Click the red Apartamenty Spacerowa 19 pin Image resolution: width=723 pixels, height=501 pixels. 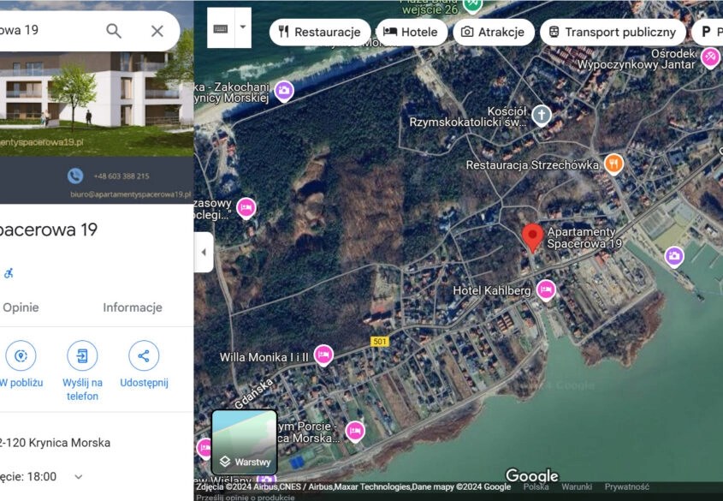click(532, 237)
